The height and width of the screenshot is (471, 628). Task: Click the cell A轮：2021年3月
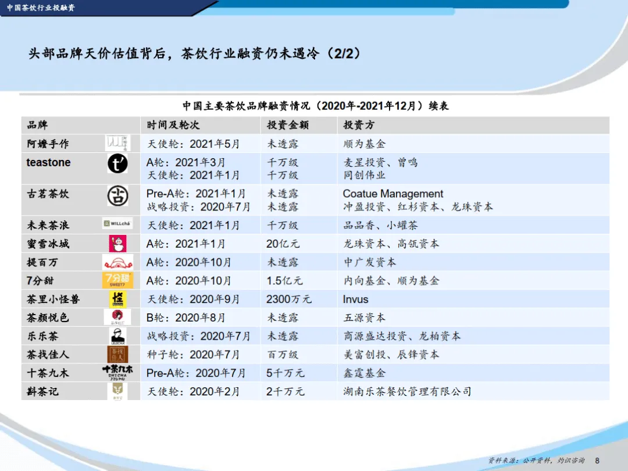(186, 162)
